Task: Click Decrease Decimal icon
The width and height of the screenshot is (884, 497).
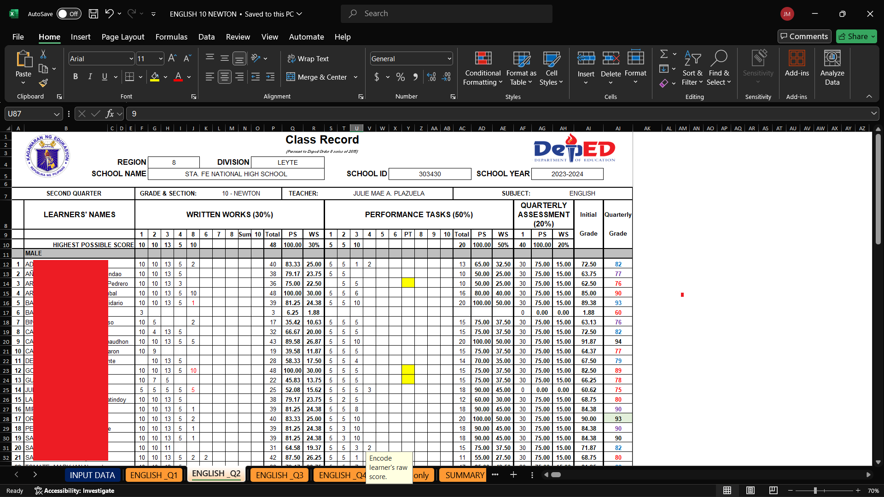Action: pyautogui.click(x=446, y=77)
